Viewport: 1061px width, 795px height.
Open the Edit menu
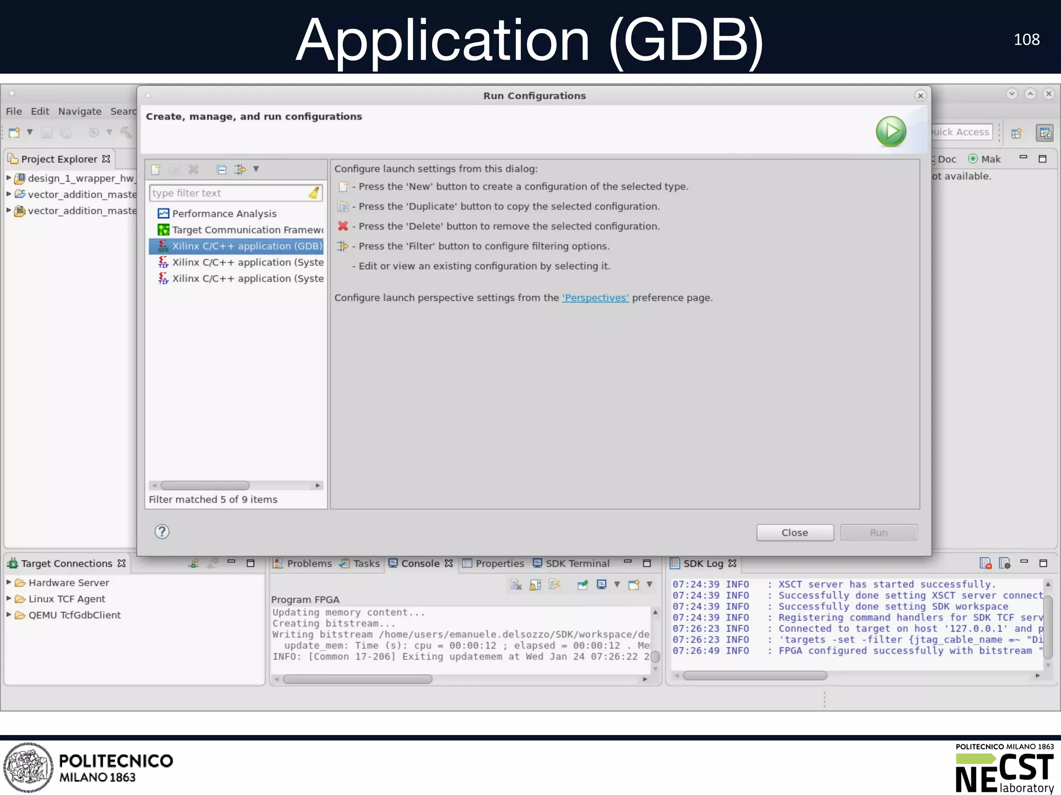pyautogui.click(x=40, y=111)
